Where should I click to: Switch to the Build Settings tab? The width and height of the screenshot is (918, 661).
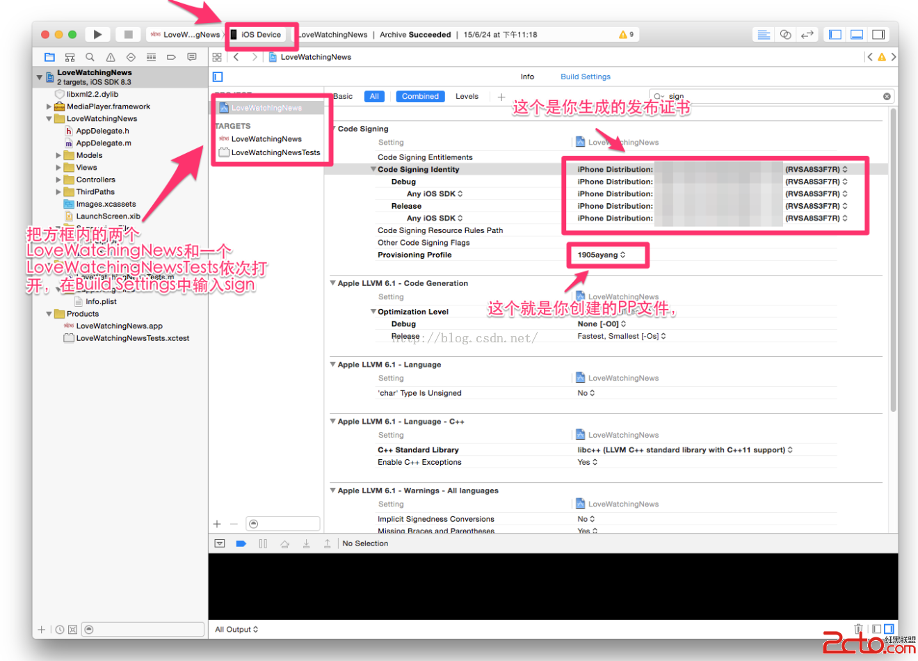click(586, 77)
